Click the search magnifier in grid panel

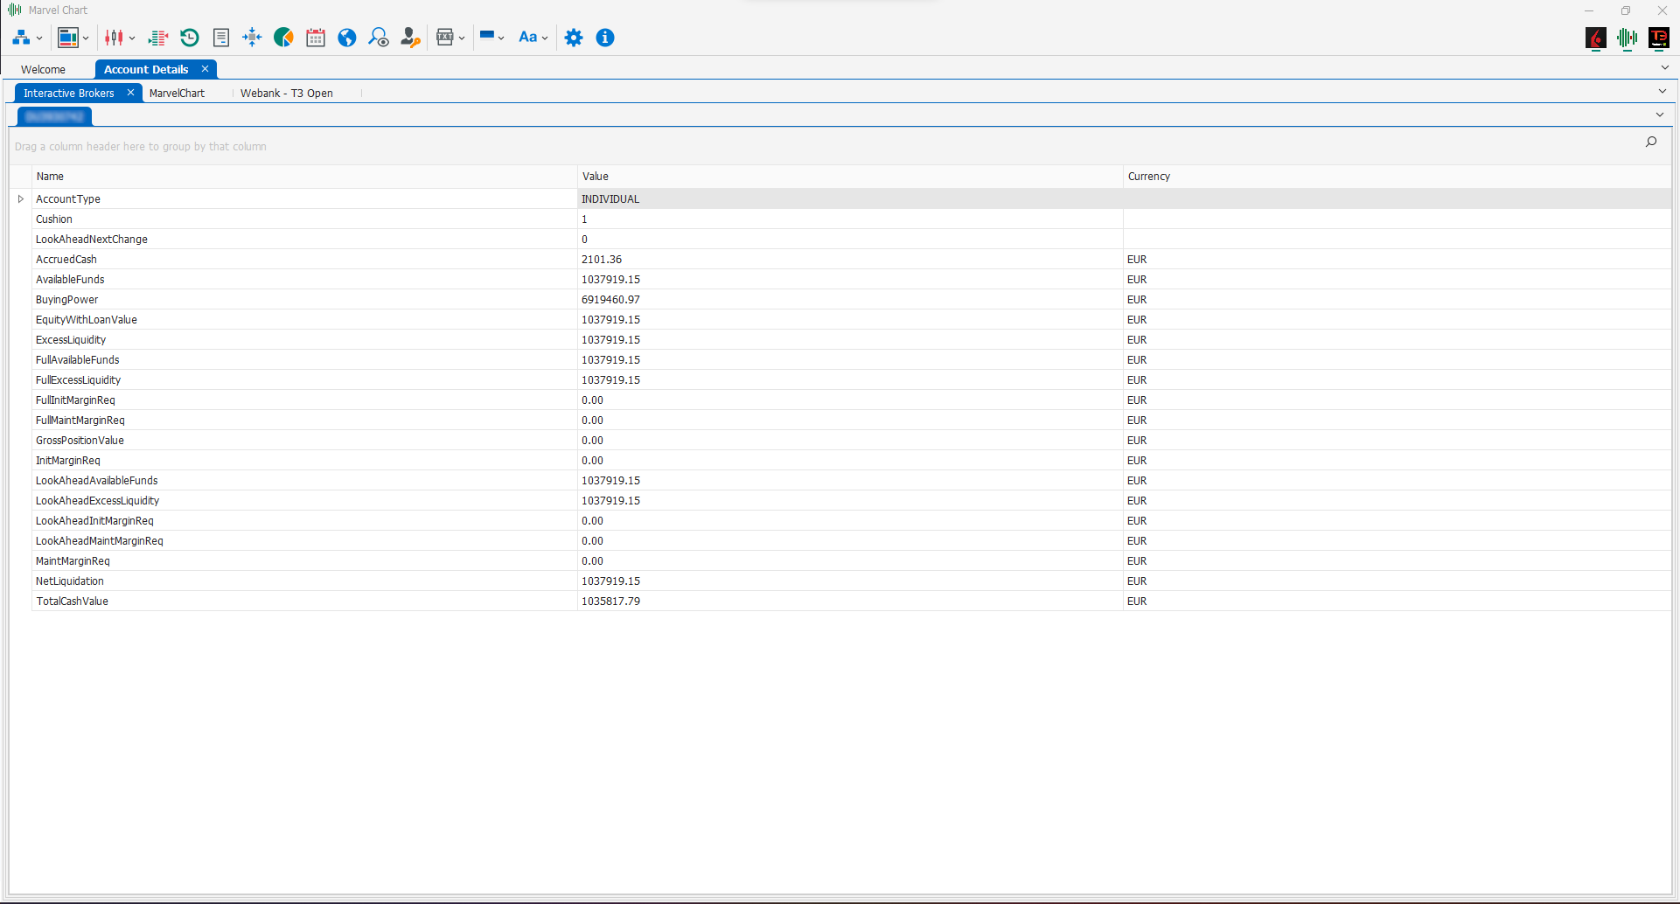click(1651, 142)
